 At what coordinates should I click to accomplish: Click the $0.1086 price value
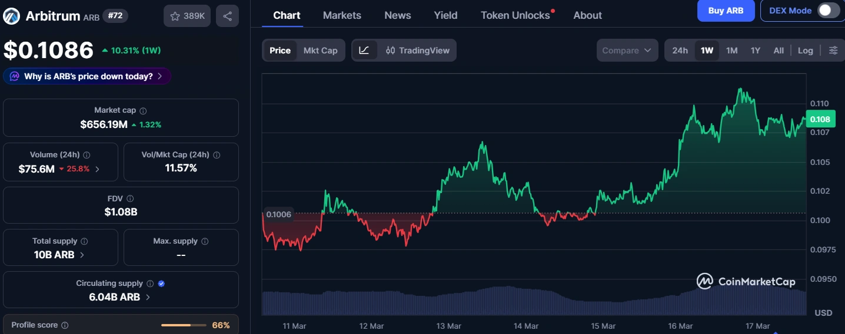(49, 50)
